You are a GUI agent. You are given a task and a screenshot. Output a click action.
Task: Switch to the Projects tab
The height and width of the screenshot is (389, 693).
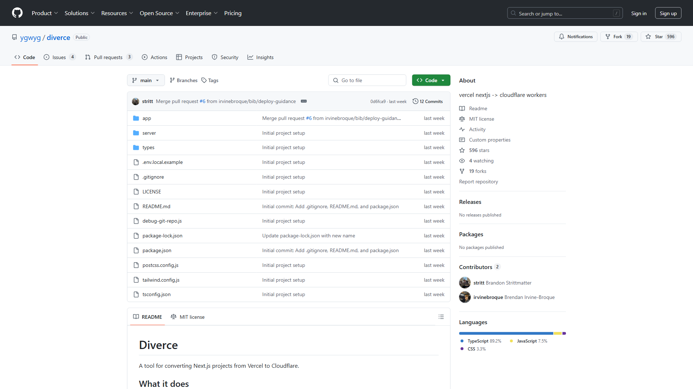(x=189, y=57)
